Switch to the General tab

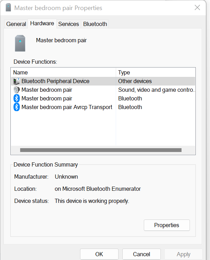(x=16, y=24)
